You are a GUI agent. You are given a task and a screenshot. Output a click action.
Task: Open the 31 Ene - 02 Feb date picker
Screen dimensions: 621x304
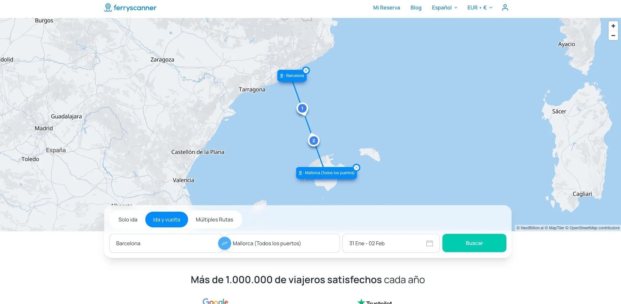391,243
